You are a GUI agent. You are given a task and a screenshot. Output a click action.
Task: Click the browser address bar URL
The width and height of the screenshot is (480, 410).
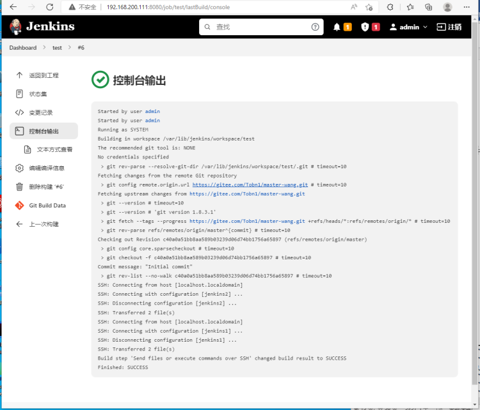point(168,7)
